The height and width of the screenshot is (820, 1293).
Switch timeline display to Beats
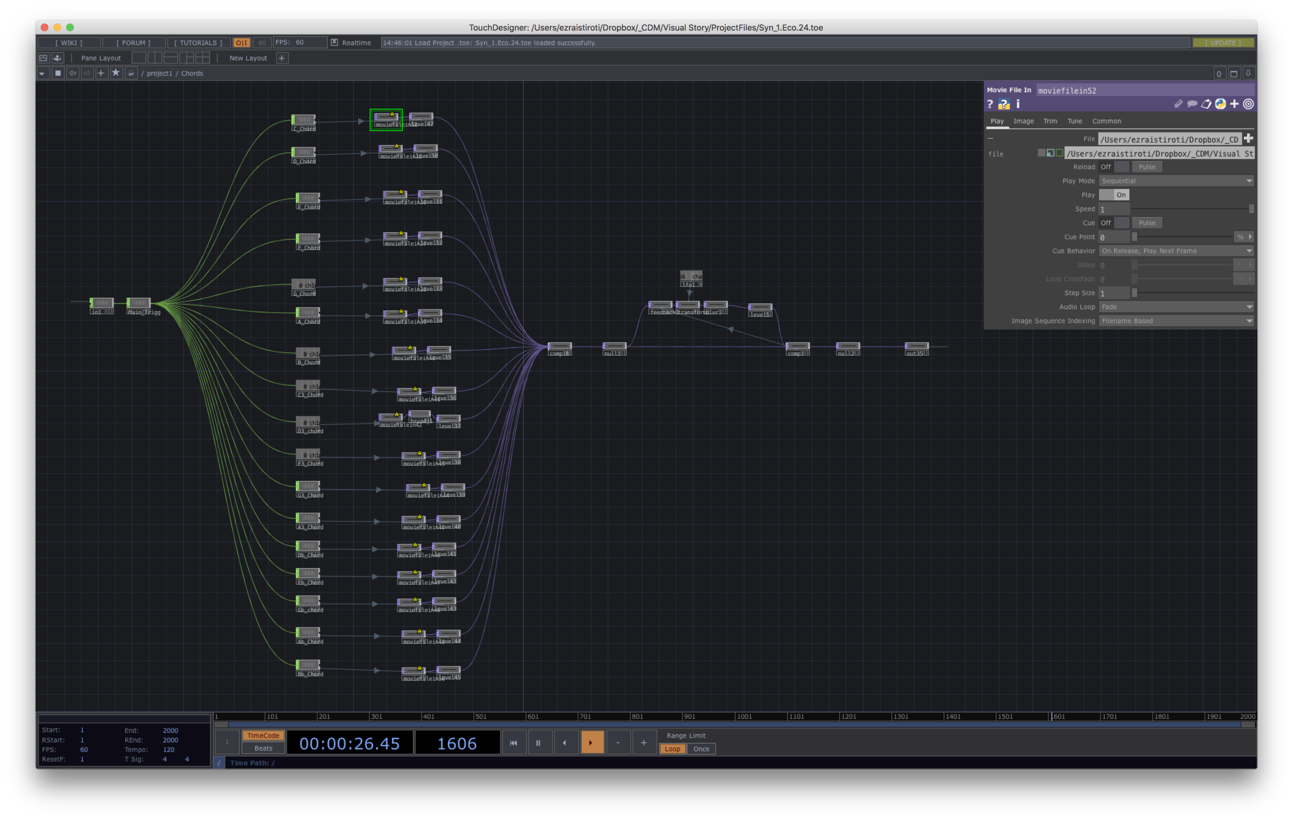pos(263,748)
